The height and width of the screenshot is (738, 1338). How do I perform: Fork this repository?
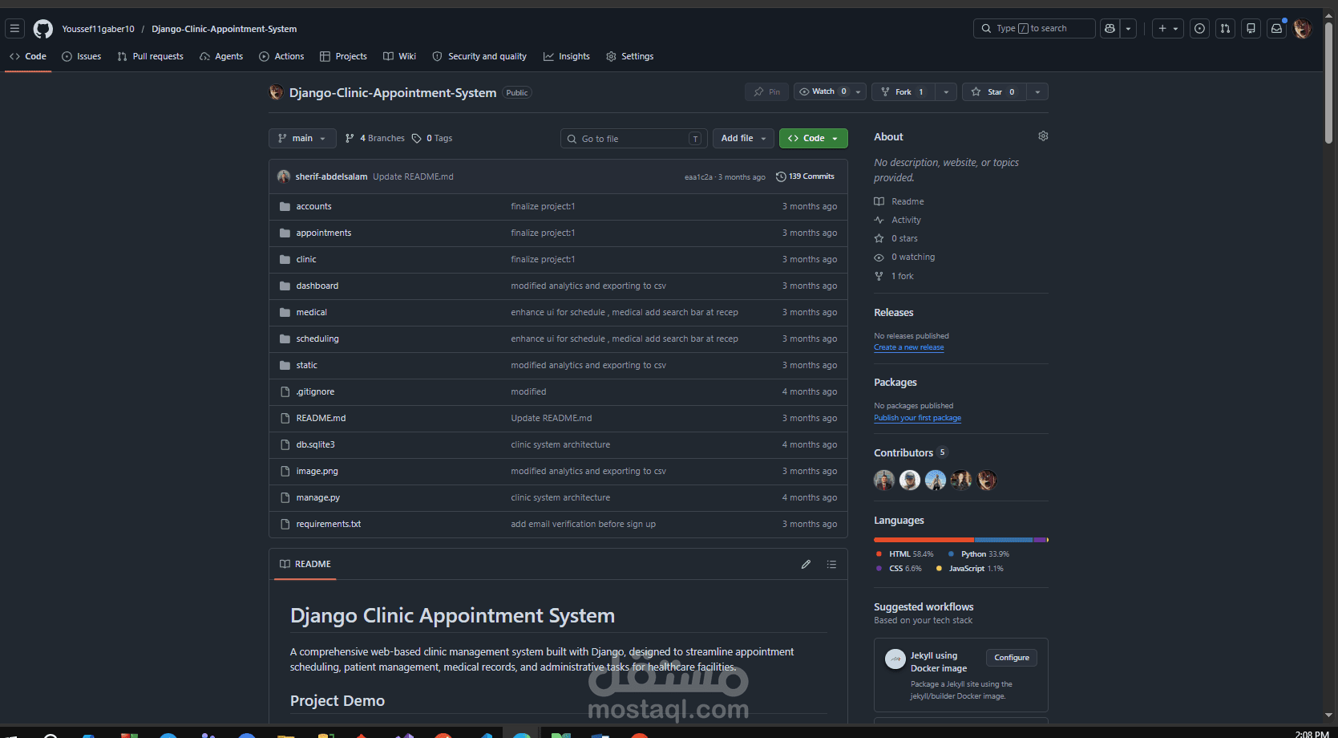coord(903,92)
